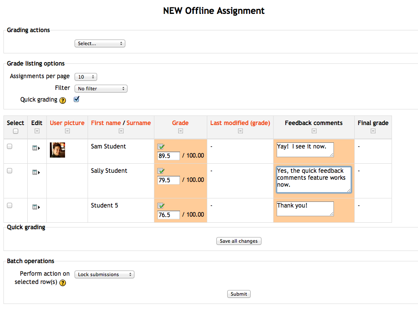Tick the select checkbox for Sam Student

[x=10, y=146]
